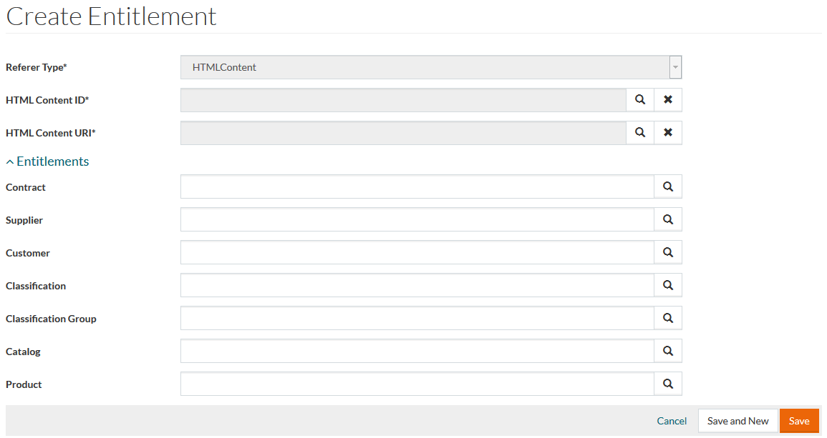827x438 pixels.
Task: Click the Save button
Action: click(x=799, y=421)
